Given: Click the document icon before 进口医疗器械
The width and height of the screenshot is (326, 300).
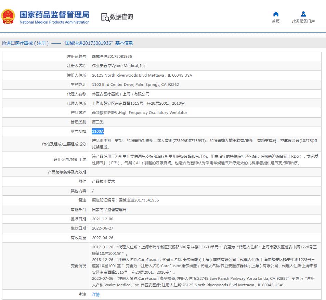Looking at the screenshot, I should [4, 43].
